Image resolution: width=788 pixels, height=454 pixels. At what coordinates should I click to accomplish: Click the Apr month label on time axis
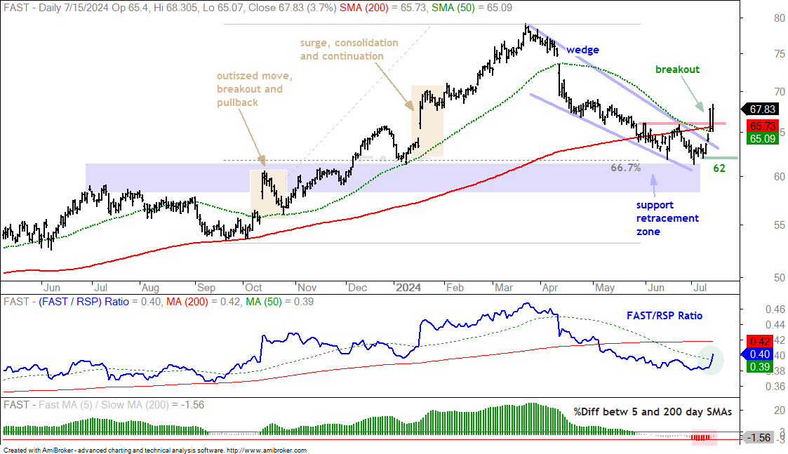click(x=550, y=288)
